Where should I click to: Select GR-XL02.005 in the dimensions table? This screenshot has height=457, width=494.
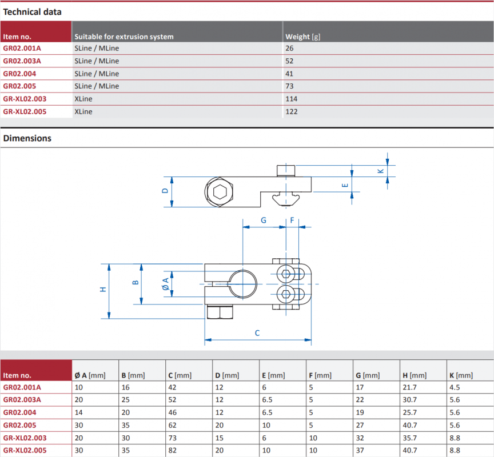[25, 450]
